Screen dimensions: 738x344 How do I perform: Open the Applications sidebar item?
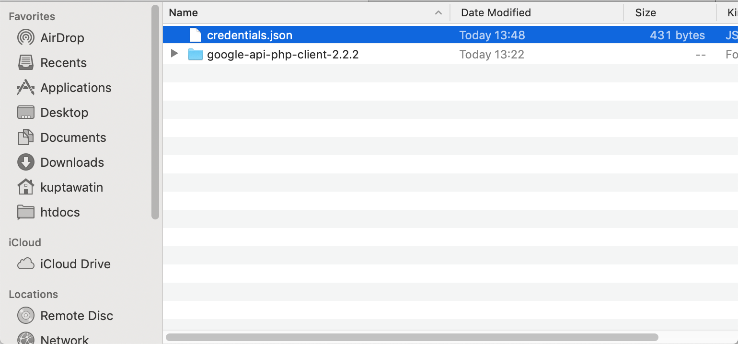76,88
